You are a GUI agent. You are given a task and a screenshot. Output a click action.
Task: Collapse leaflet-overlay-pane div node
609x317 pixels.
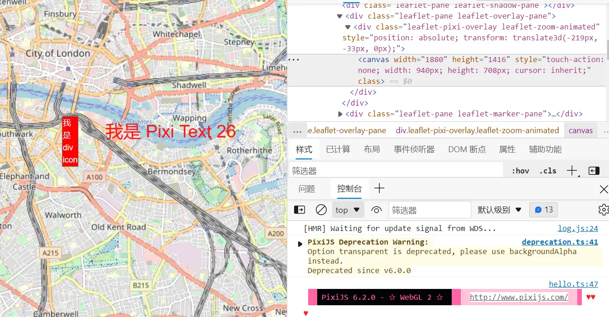click(x=339, y=16)
